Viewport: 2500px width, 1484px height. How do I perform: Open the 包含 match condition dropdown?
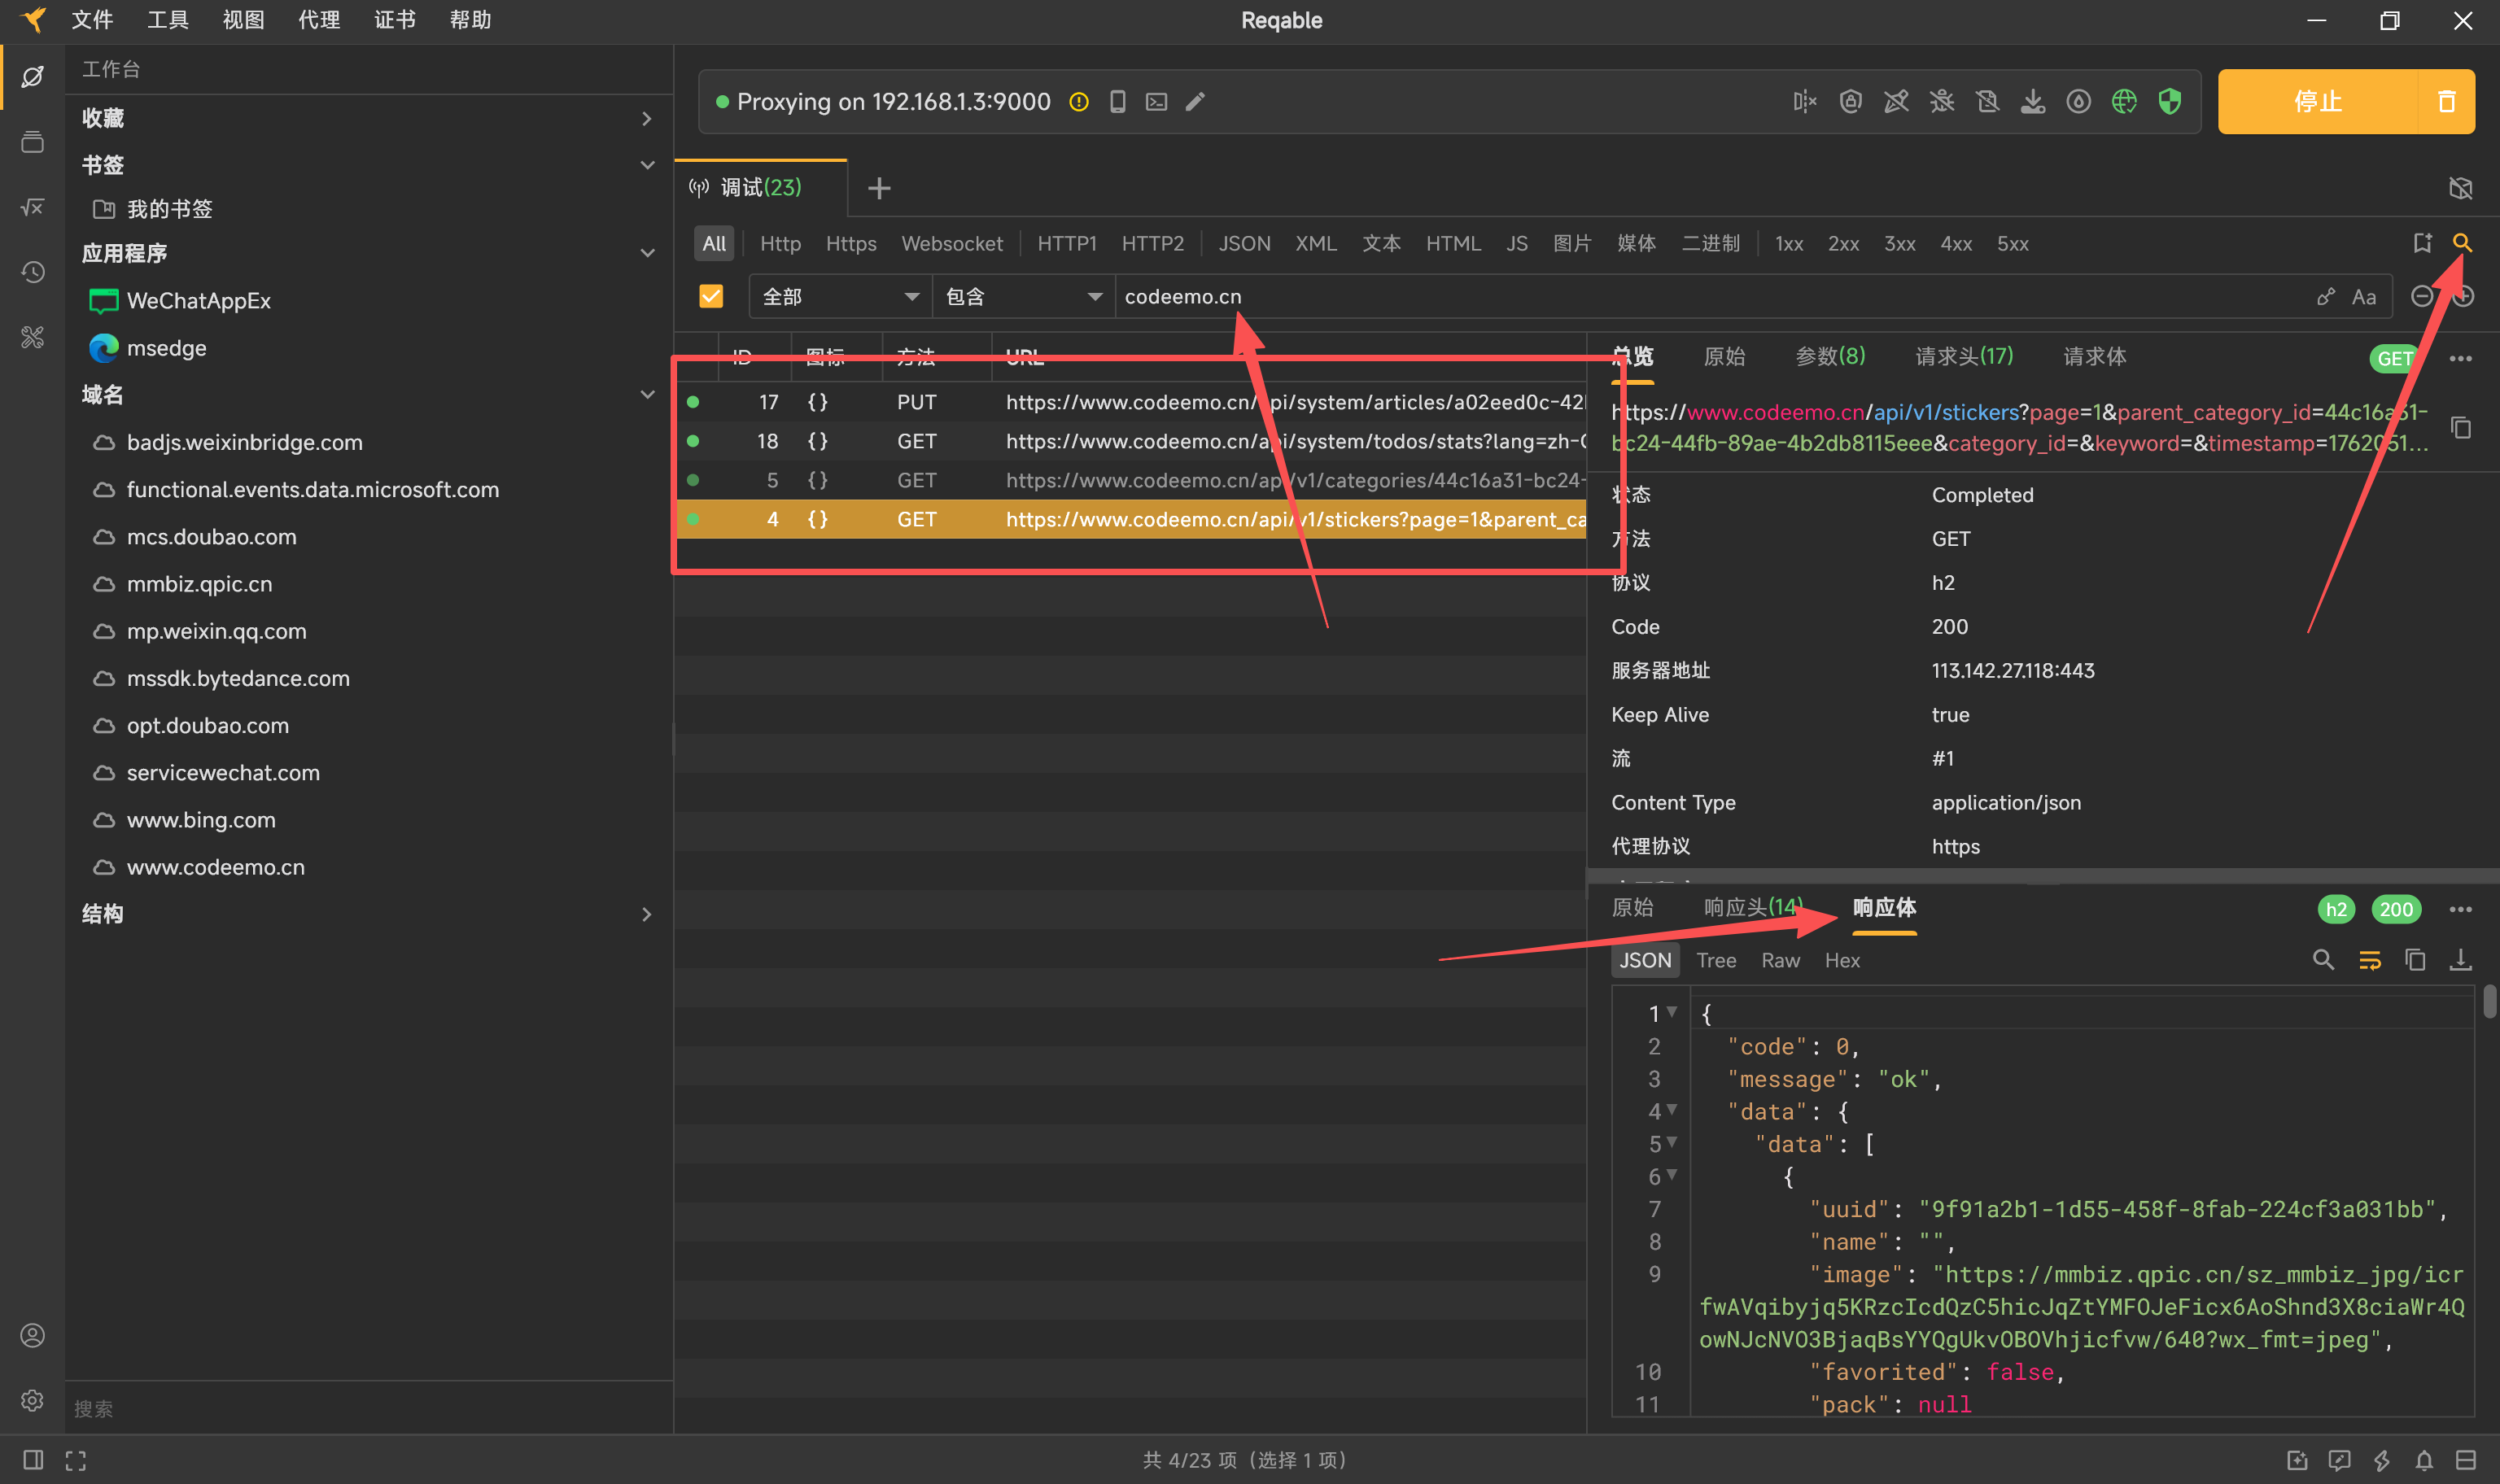coord(1022,297)
